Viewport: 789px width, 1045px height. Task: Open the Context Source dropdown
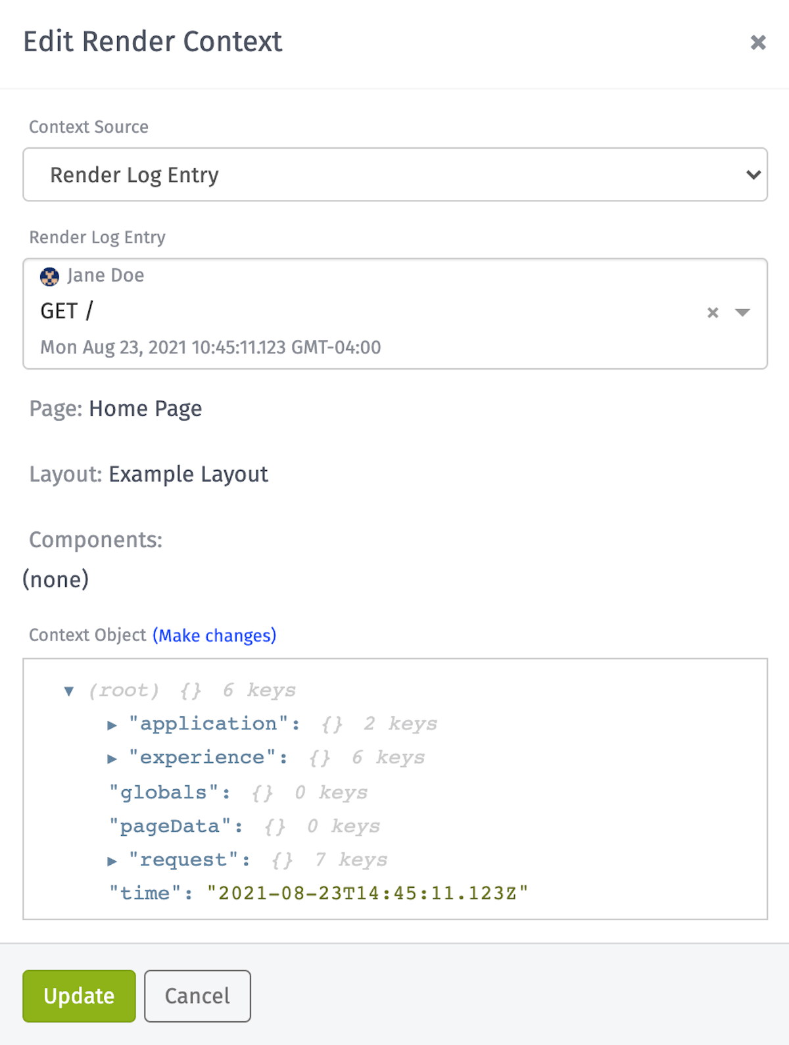[395, 174]
